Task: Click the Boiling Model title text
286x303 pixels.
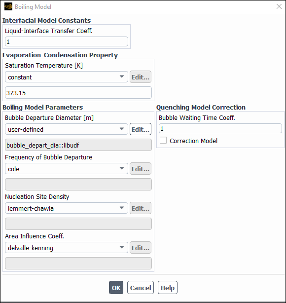Action: click(33, 7)
